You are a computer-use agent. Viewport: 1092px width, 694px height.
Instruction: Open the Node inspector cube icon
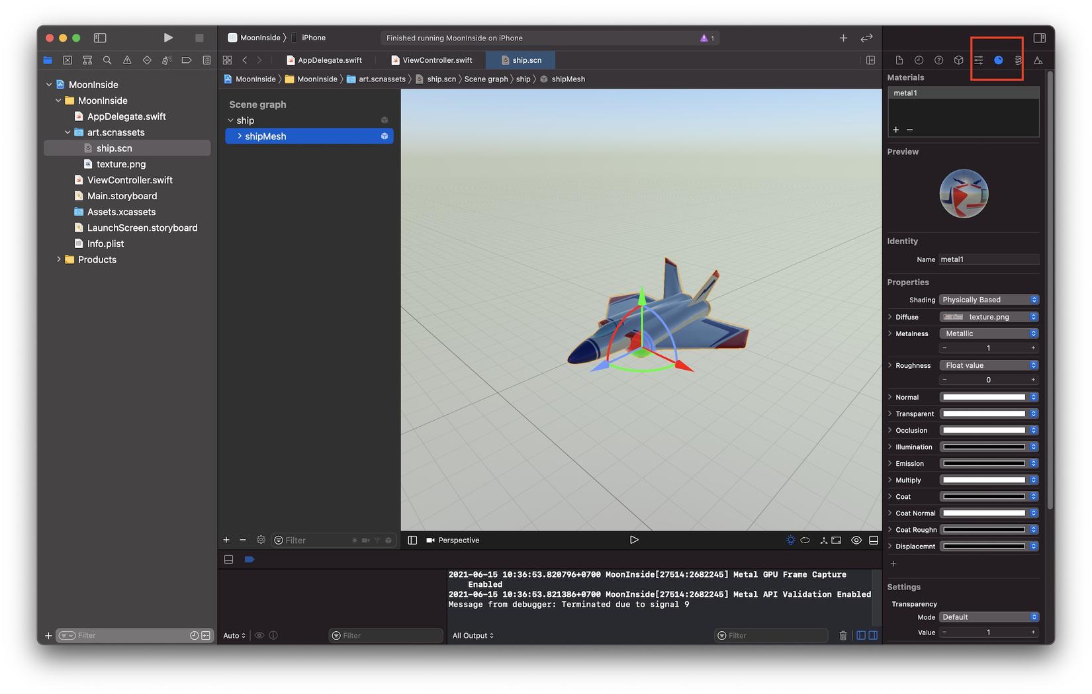pos(958,60)
